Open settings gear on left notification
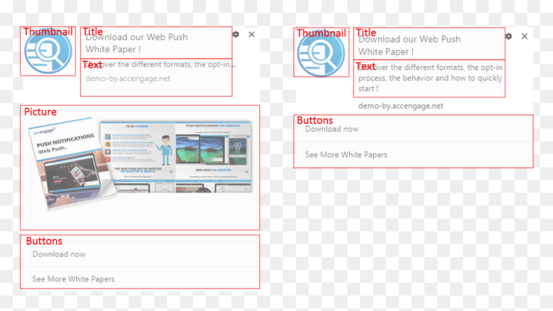Viewport: 553px width, 311px height. (236, 34)
